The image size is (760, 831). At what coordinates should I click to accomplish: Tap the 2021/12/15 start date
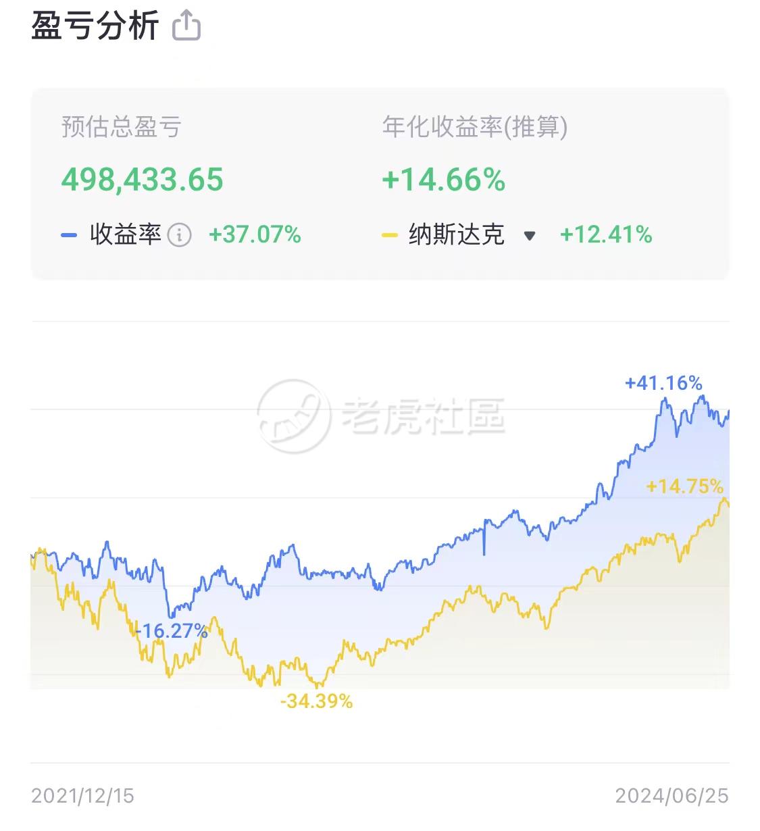82,796
